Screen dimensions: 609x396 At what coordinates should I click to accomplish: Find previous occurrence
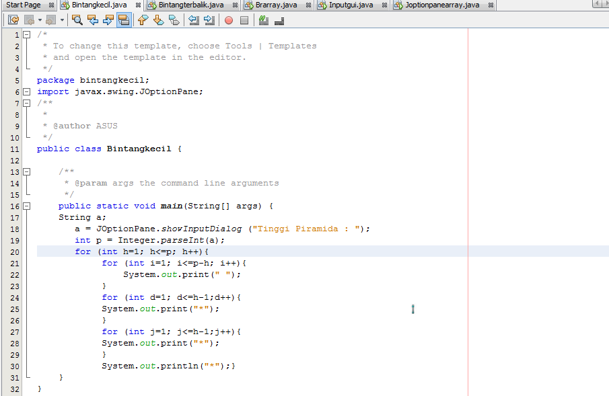pos(94,19)
